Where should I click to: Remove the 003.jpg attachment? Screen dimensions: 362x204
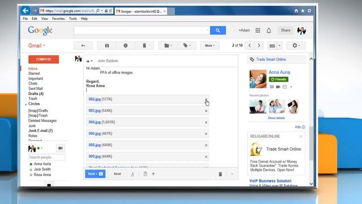pos(206,111)
